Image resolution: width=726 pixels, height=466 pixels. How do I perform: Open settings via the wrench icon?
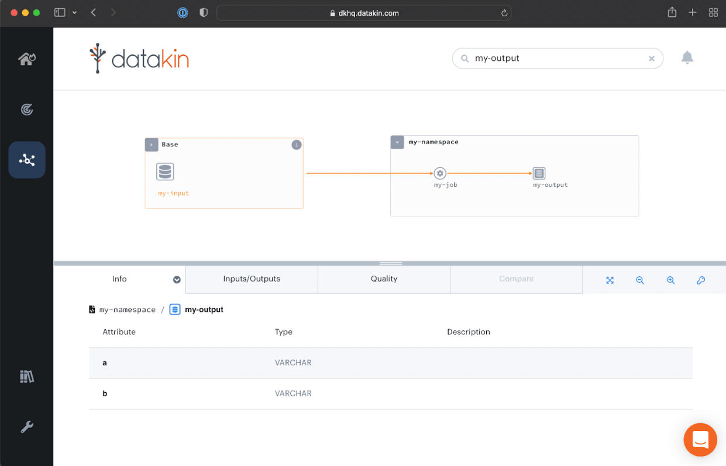[27, 427]
